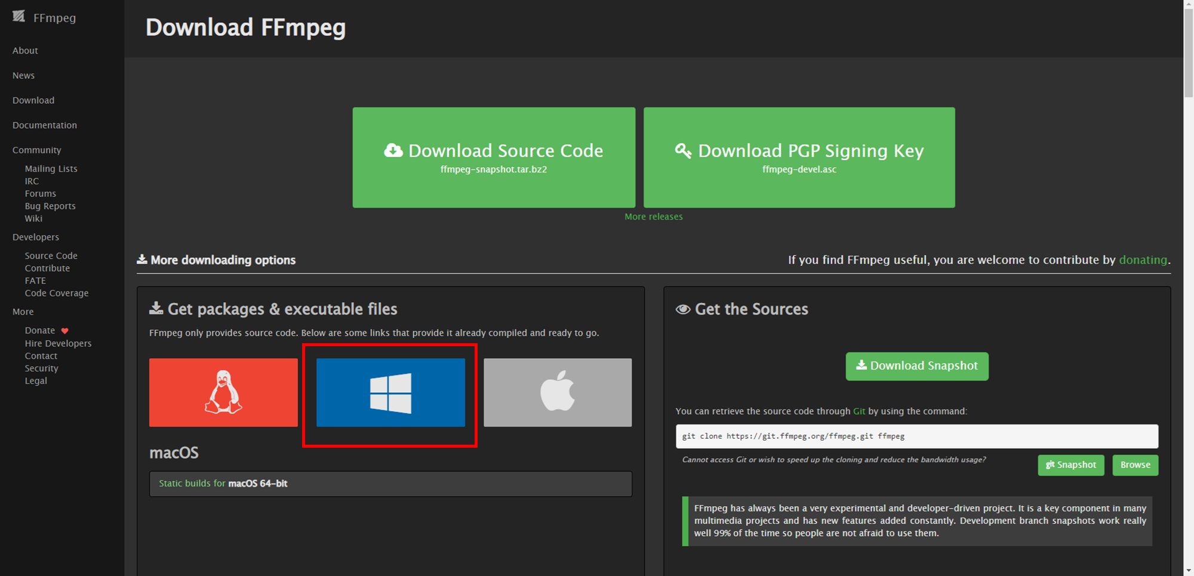
Task: Select the Windows logo tile
Action: (x=390, y=392)
